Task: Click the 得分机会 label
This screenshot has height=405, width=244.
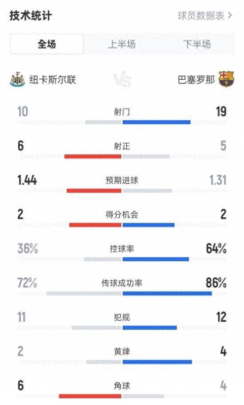Action: tap(122, 215)
